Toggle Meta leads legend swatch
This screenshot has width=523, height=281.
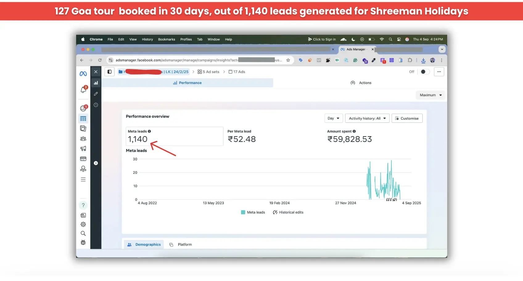243,212
